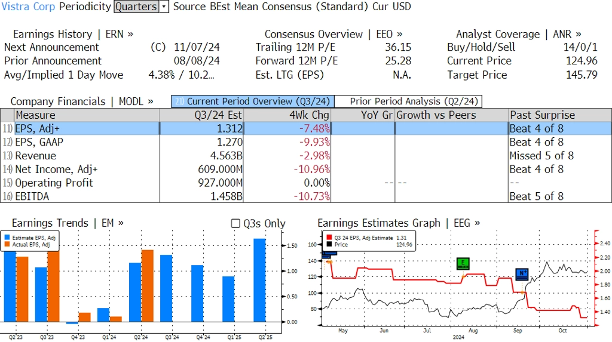Select the Net Income, Adj+ row
612x342 pixels.
click(x=306, y=170)
